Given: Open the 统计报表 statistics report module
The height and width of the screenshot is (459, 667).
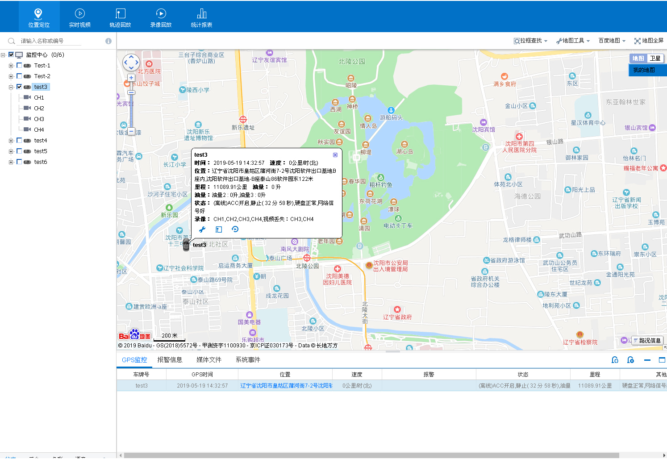Looking at the screenshot, I should pos(201,17).
